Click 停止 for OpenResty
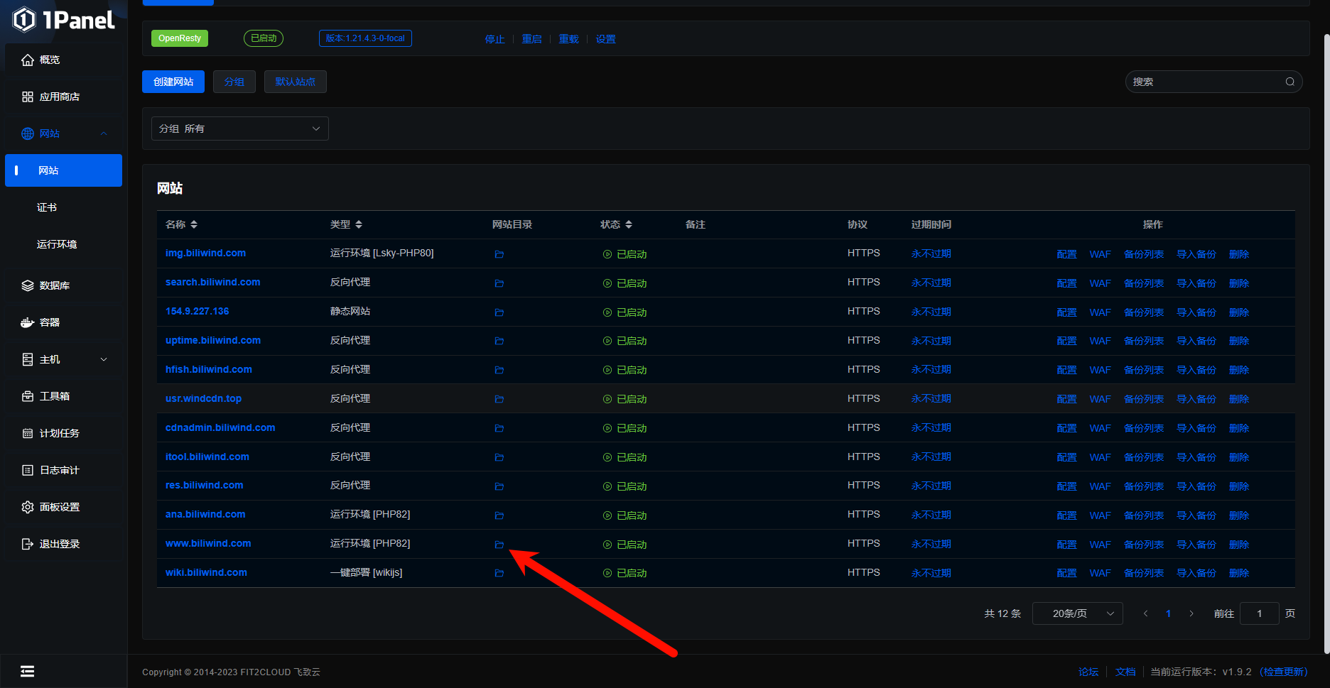1330x688 pixels. [494, 39]
